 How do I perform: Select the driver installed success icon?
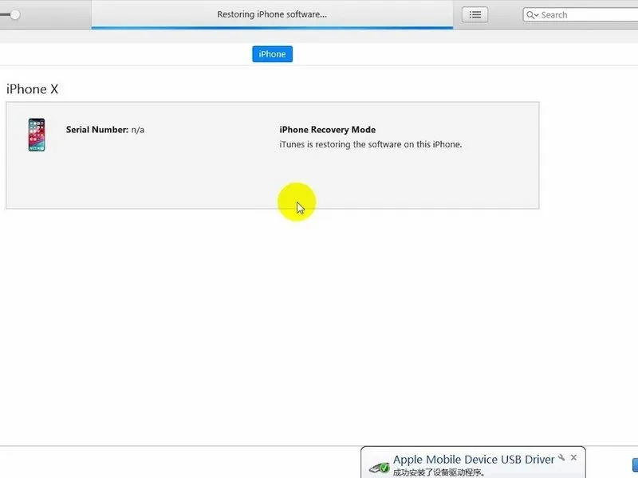coord(380,468)
